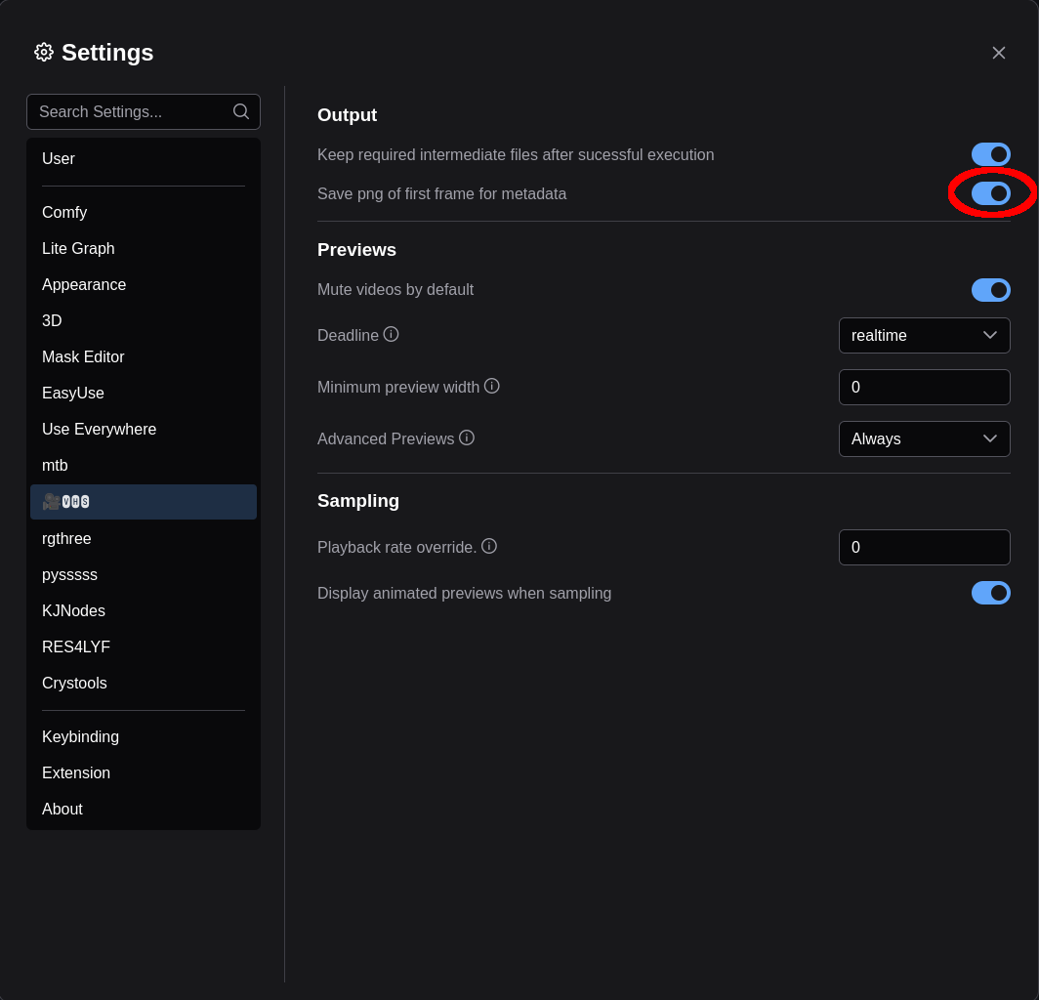Click the Playback rate override info icon

[x=489, y=546]
